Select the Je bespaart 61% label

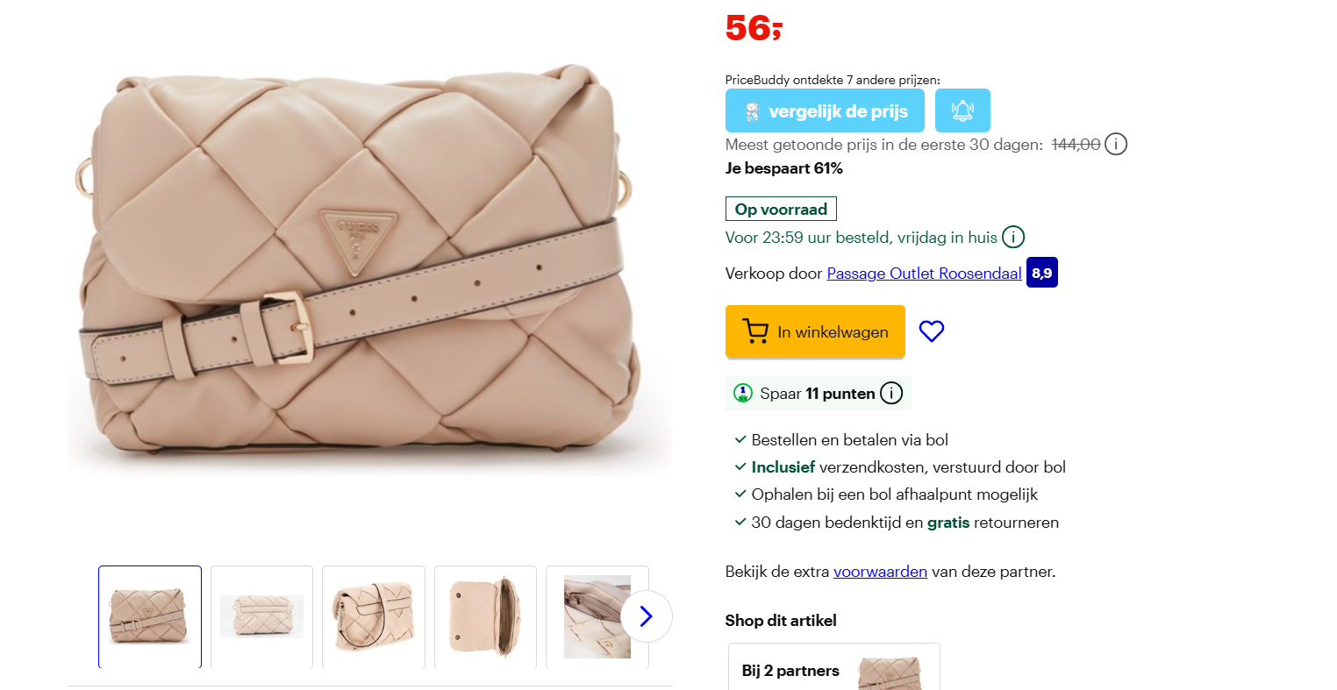784,167
